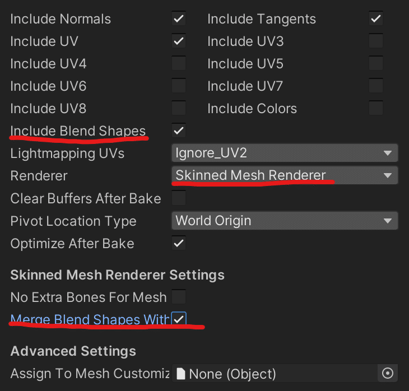
Task: Enable Include UV4 checkbox
Action: pos(179,64)
